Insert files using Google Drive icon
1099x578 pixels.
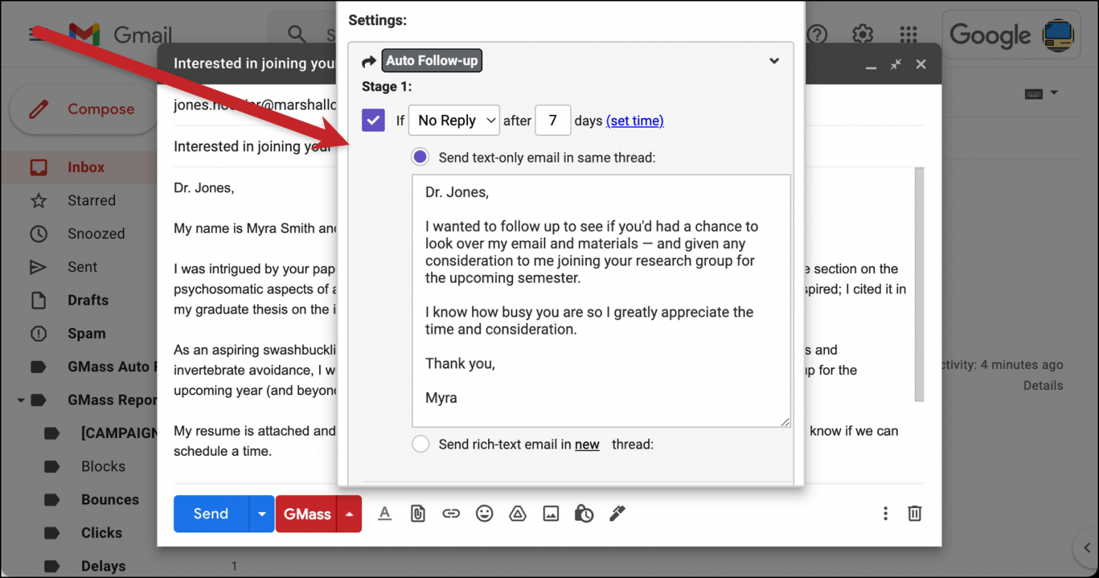(517, 514)
